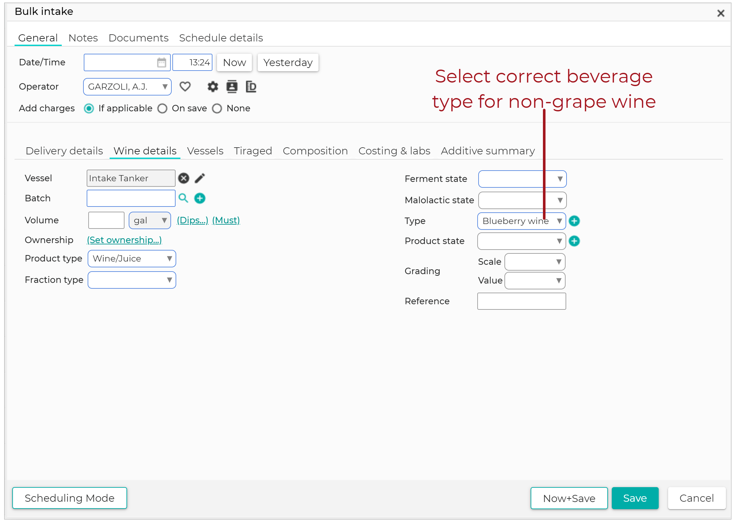Close the Bulk intake dialog
This screenshot has height=525, width=735.
721,13
